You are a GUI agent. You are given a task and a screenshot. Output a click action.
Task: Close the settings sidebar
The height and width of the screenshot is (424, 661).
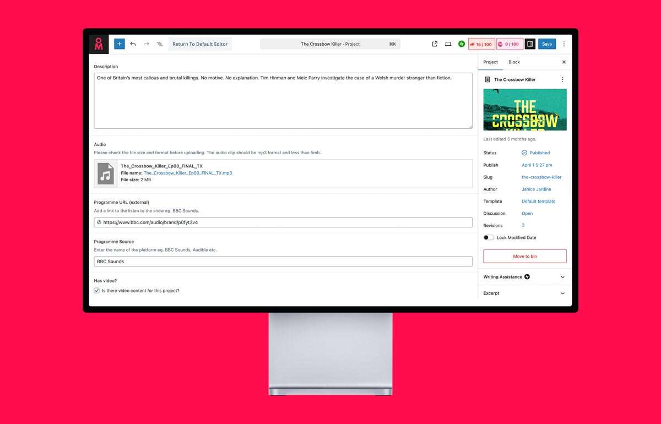[564, 62]
